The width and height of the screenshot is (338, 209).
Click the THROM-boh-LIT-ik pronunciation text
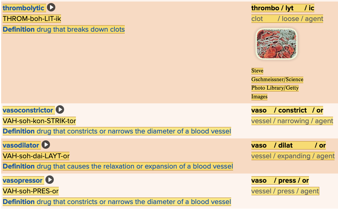click(x=32, y=19)
